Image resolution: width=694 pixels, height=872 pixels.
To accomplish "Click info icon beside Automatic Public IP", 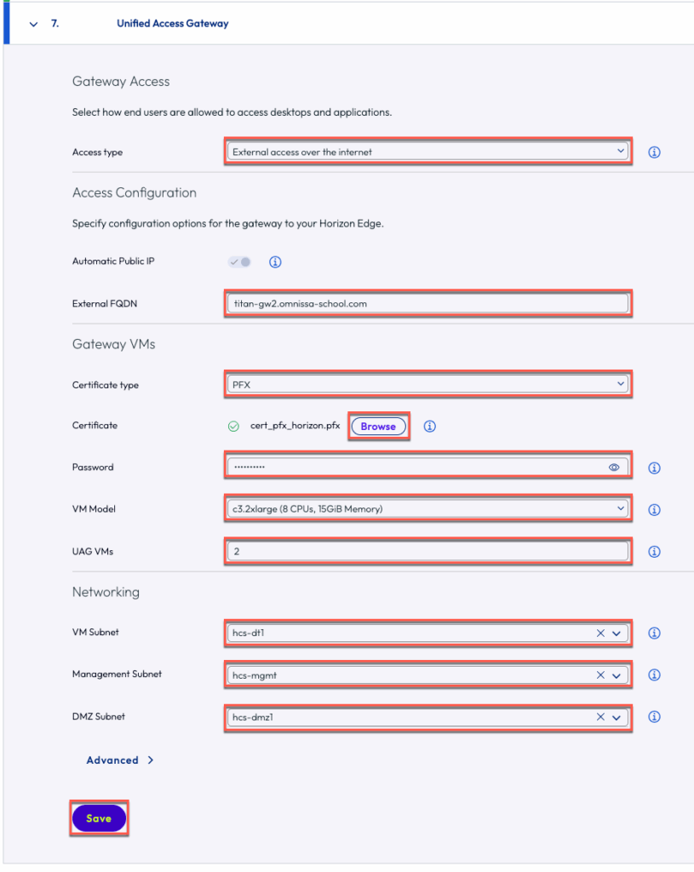I will click(275, 262).
